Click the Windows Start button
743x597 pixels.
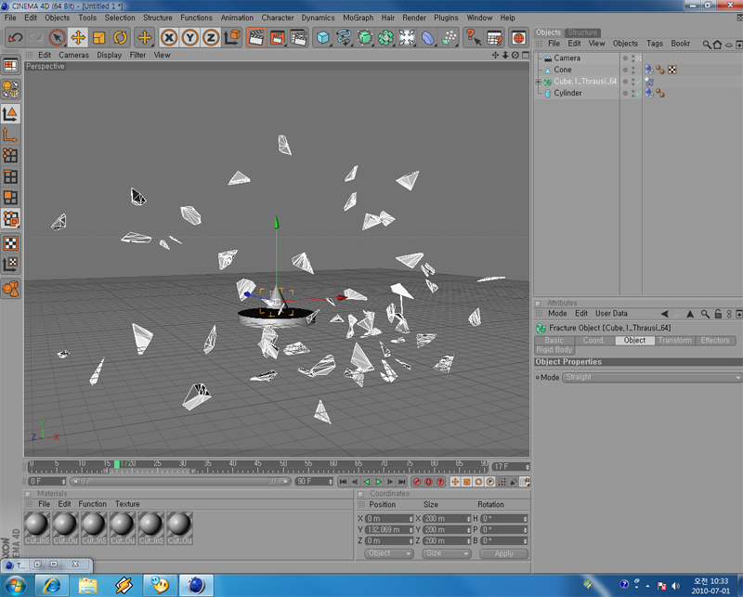pyautogui.click(x=14, y=586)
